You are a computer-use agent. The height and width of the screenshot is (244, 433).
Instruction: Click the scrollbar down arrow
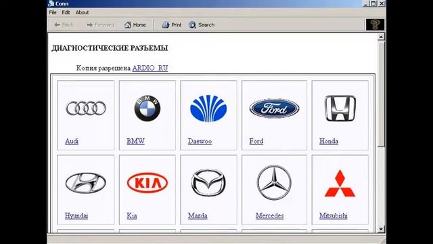coord(381,229)
